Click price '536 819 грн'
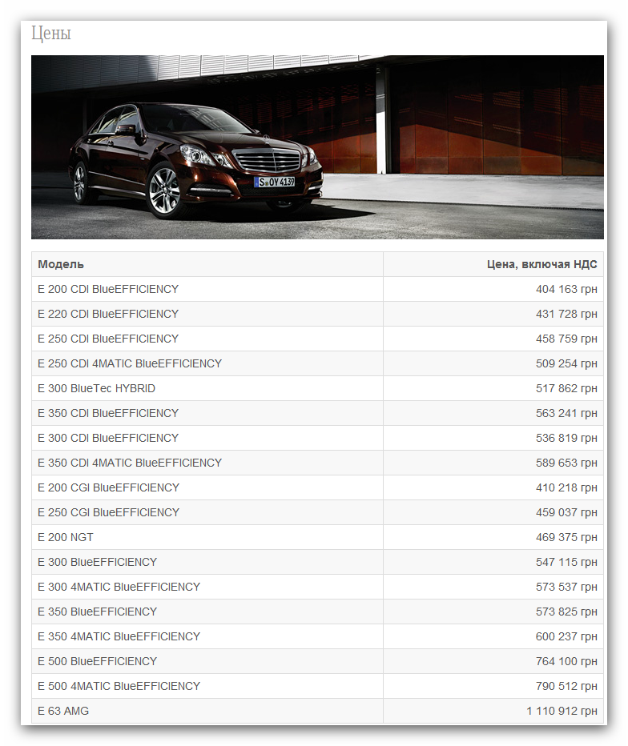Image resolution: width=628 pixels, height=746 pixels. pyautogui.click(x=566, y=438)
